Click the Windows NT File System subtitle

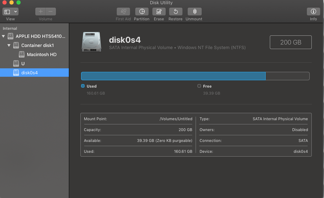211,47
